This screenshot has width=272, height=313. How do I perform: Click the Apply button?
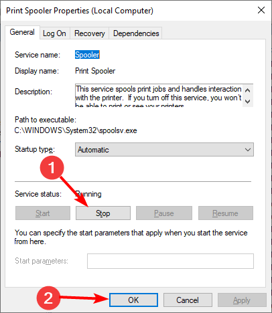point(242,300)
